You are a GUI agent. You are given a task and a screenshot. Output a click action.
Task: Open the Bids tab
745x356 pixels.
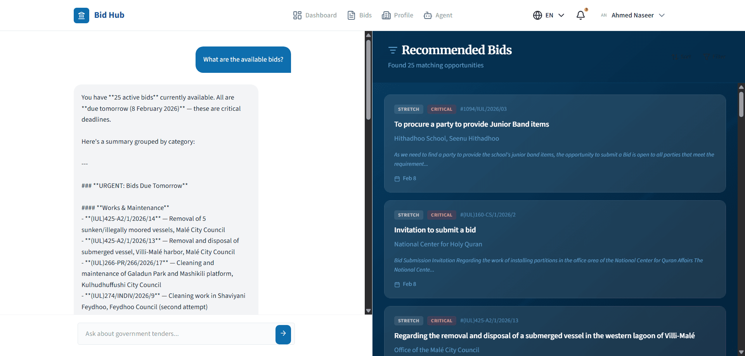coord(359,15)
